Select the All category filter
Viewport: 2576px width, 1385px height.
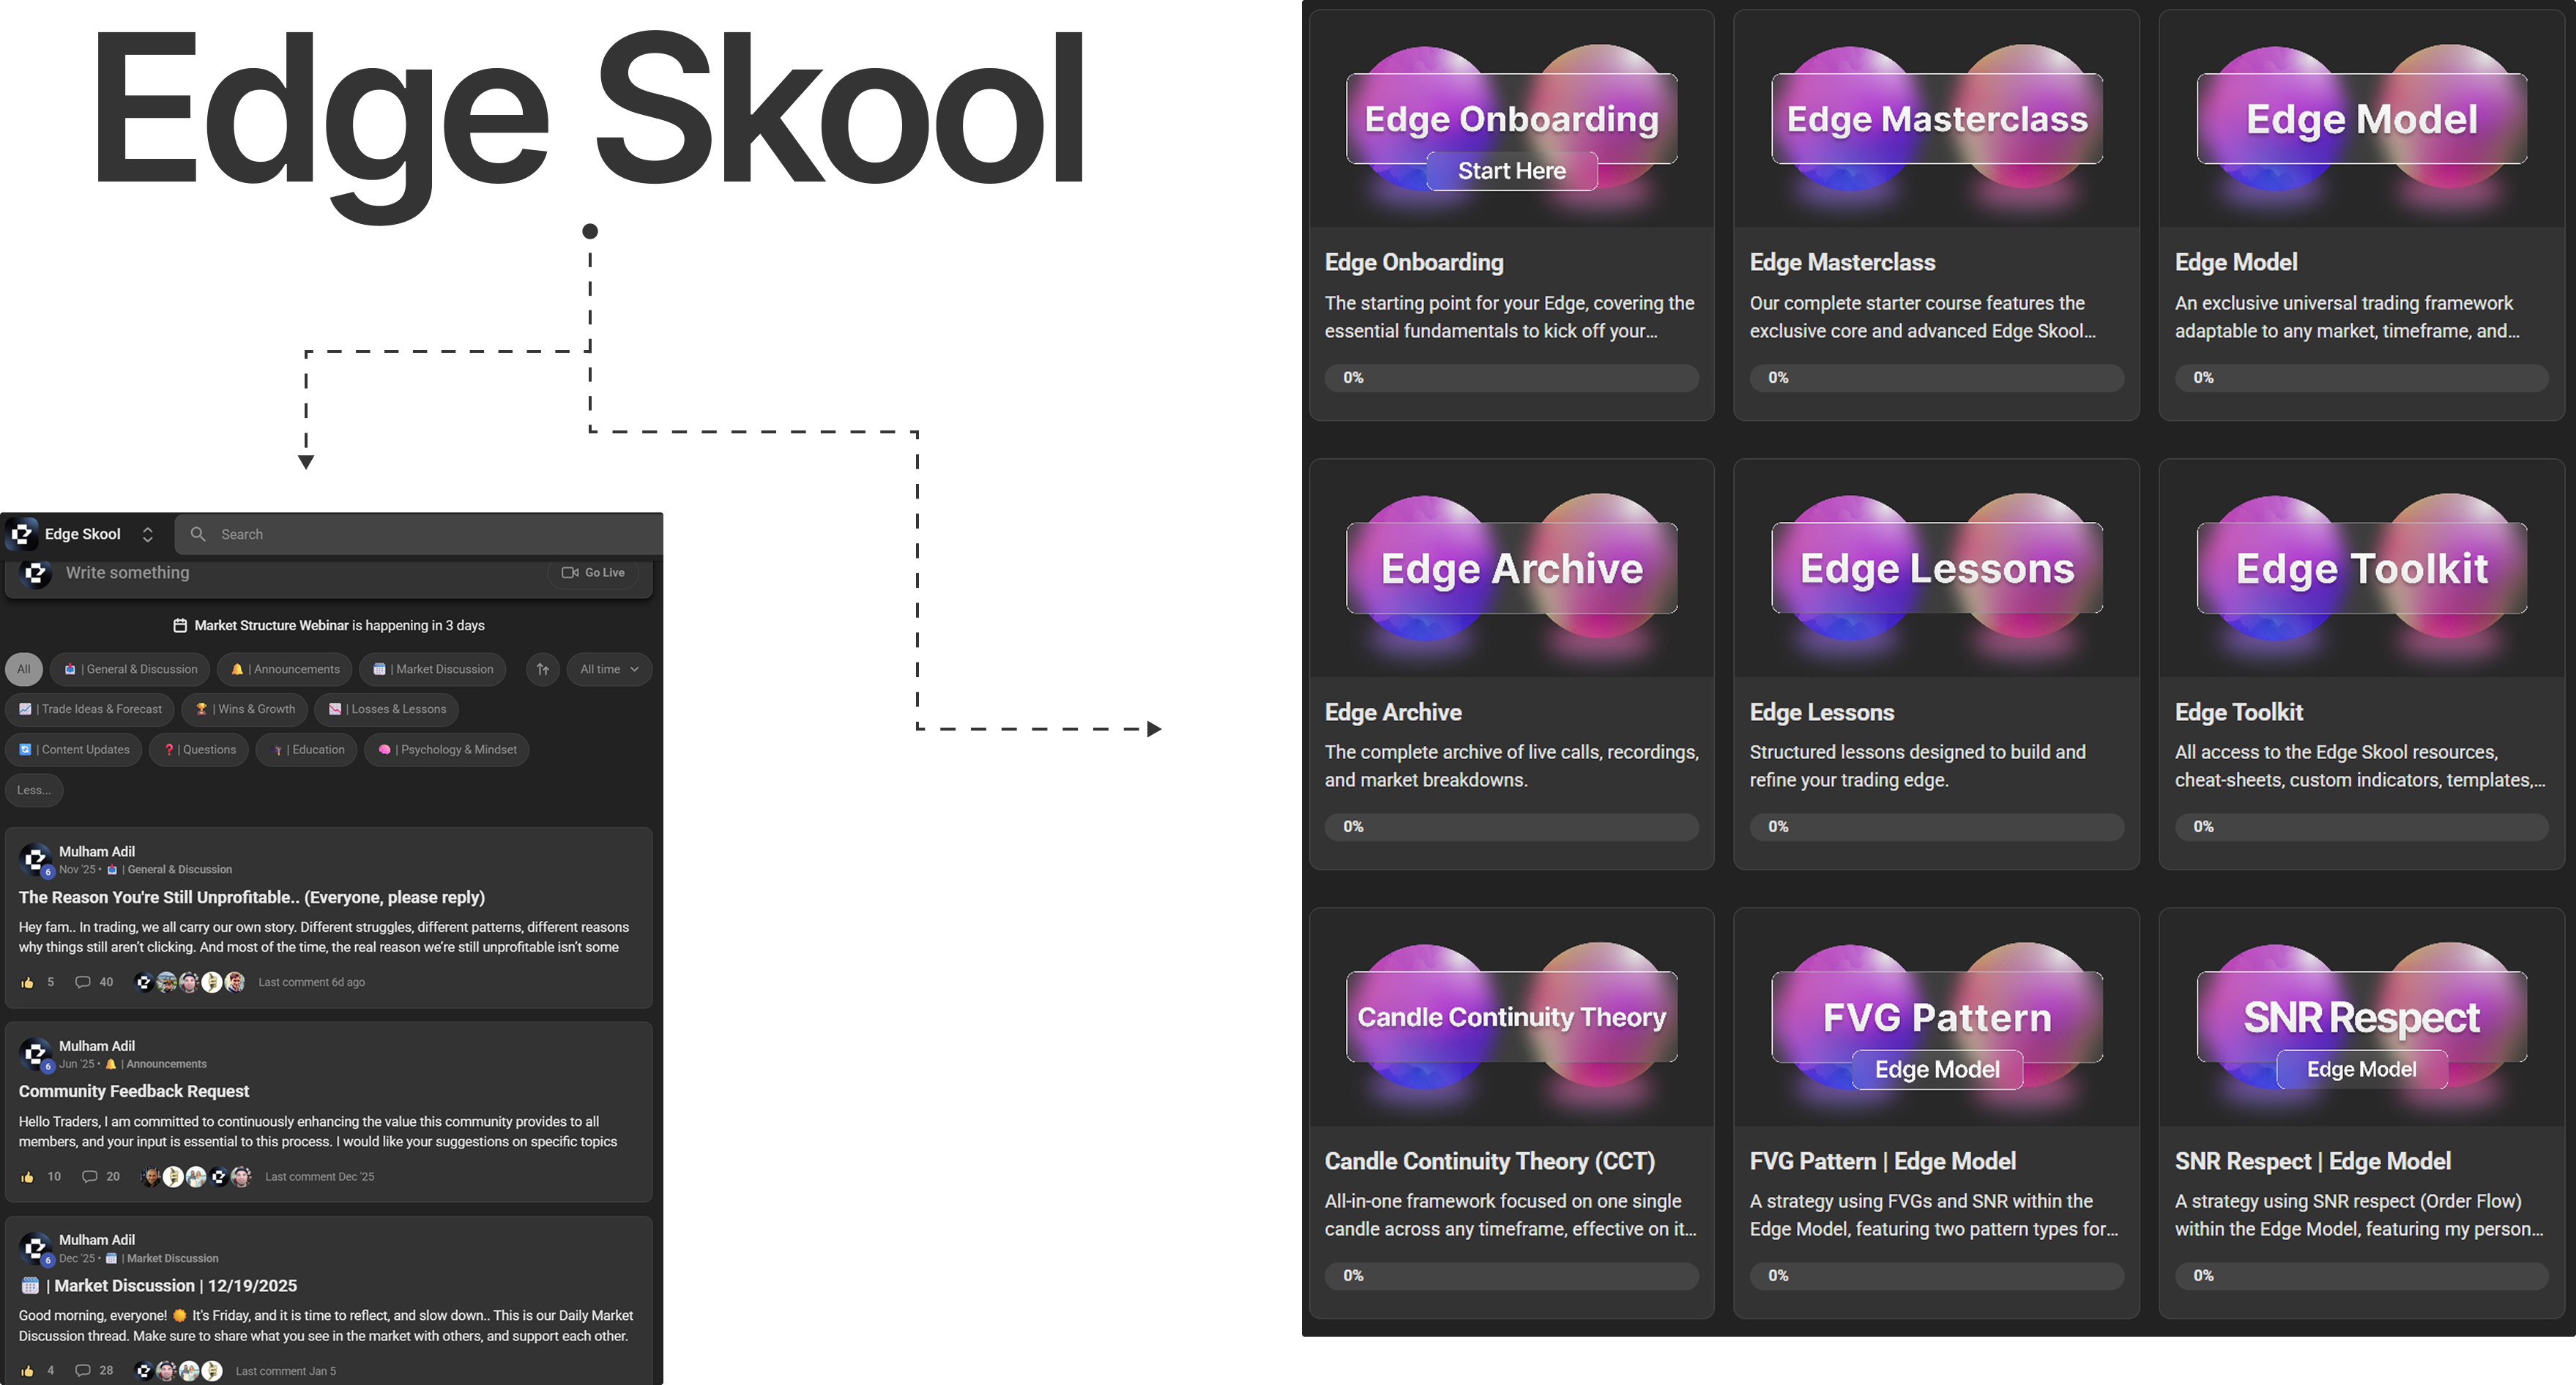24,669
